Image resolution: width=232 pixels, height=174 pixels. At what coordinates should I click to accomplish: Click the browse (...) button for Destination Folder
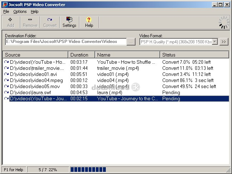[132, 42]
